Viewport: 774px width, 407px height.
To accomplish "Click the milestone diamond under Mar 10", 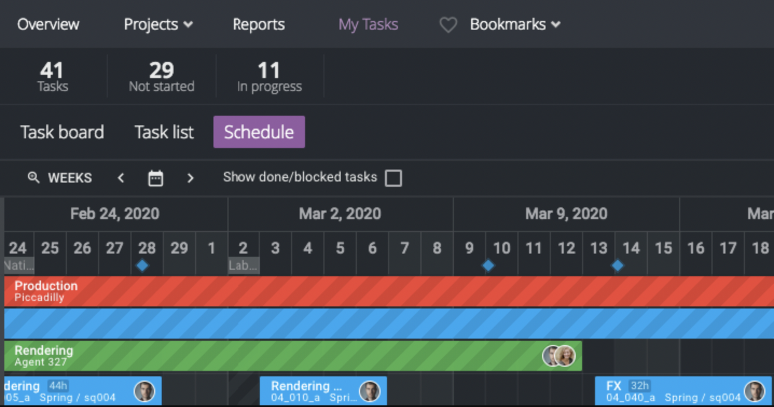I will coord(488,265).
